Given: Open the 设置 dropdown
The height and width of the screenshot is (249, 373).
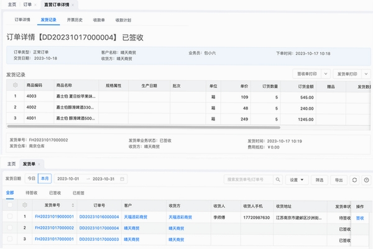Looking at the screenshot, I should [x=297, y=180].
